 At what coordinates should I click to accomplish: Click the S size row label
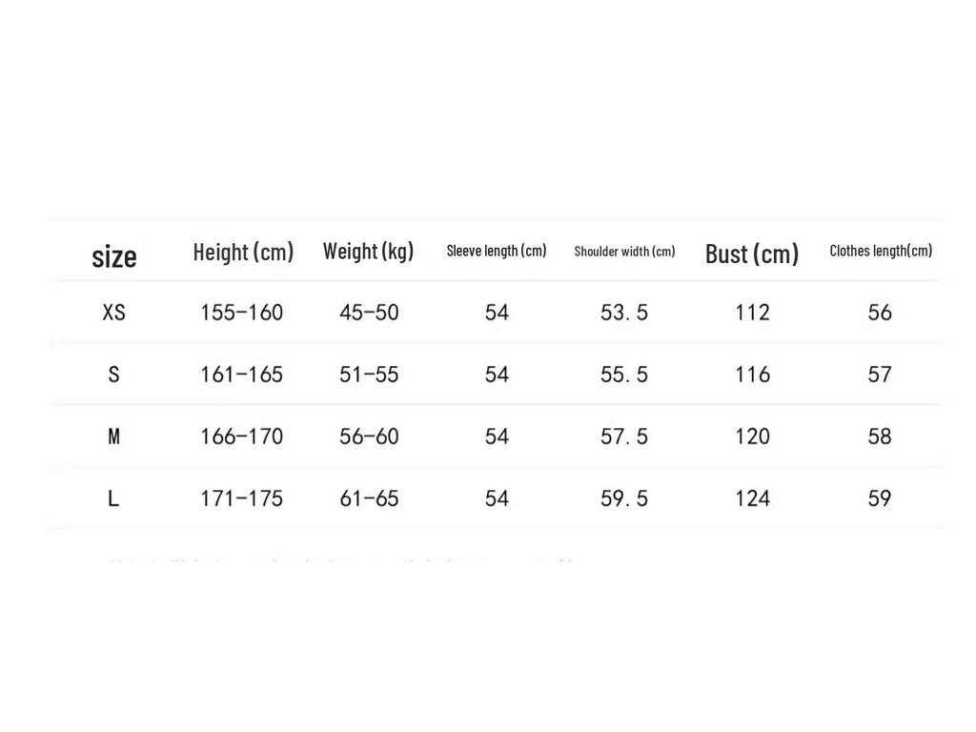click(x=114, y=375)
